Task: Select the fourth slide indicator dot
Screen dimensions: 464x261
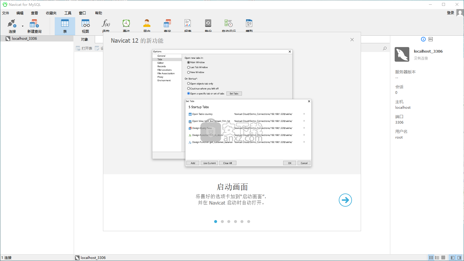Action: (x=236, y=222)
